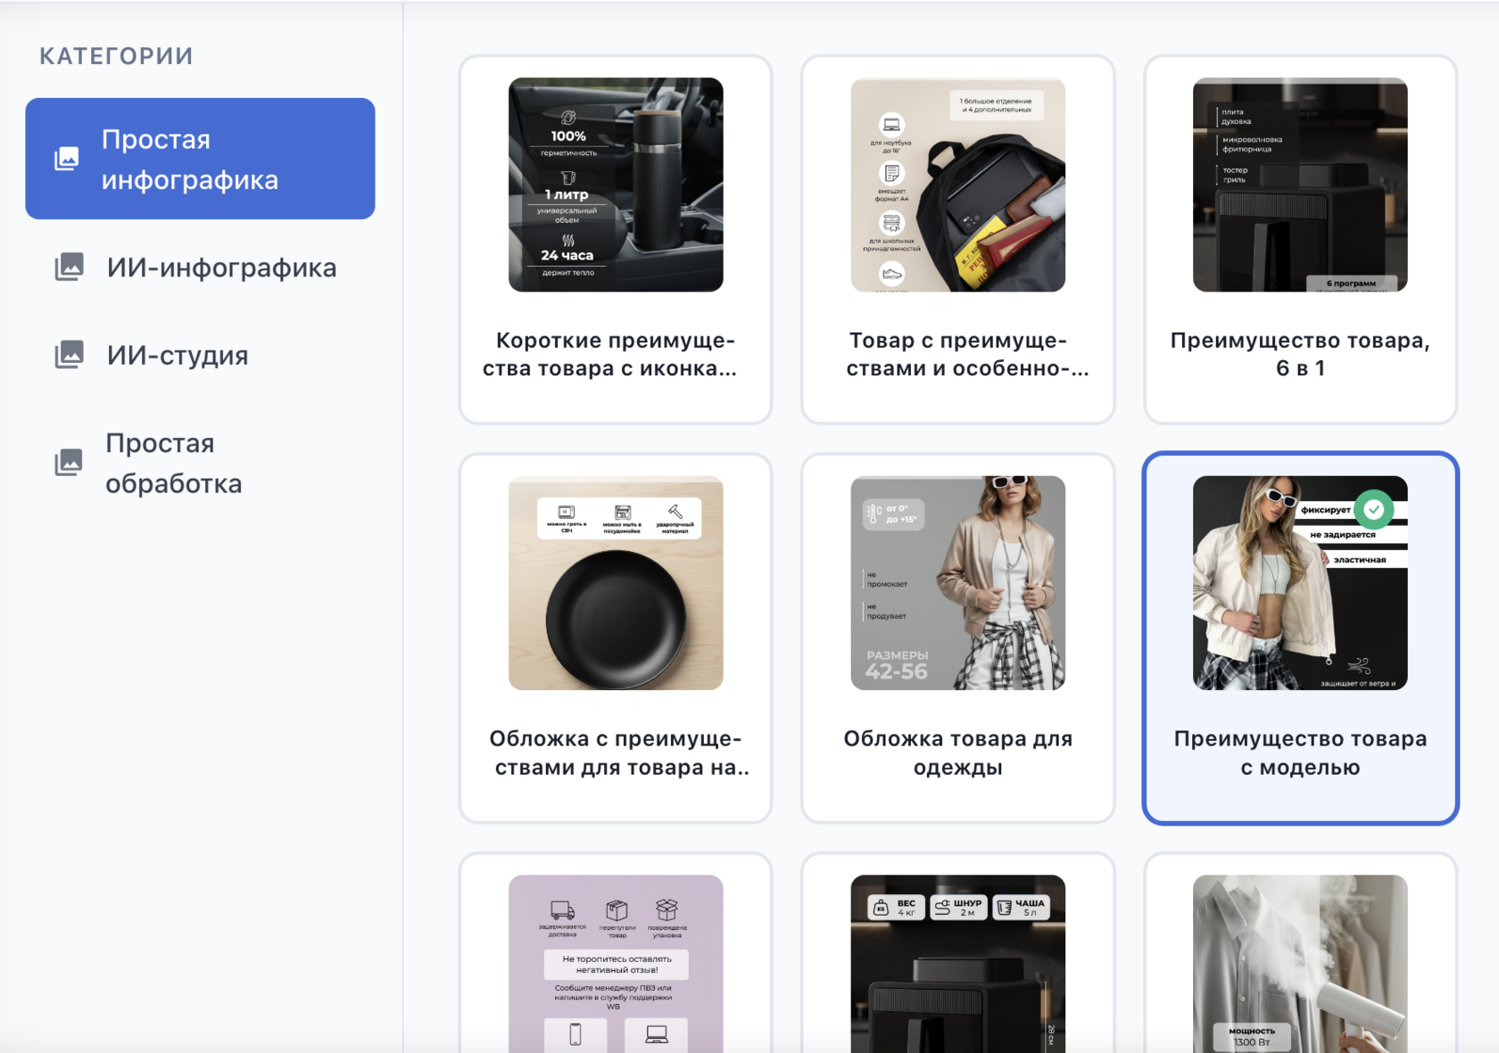Click the image icon beside ИИ-инфографика

70,267
